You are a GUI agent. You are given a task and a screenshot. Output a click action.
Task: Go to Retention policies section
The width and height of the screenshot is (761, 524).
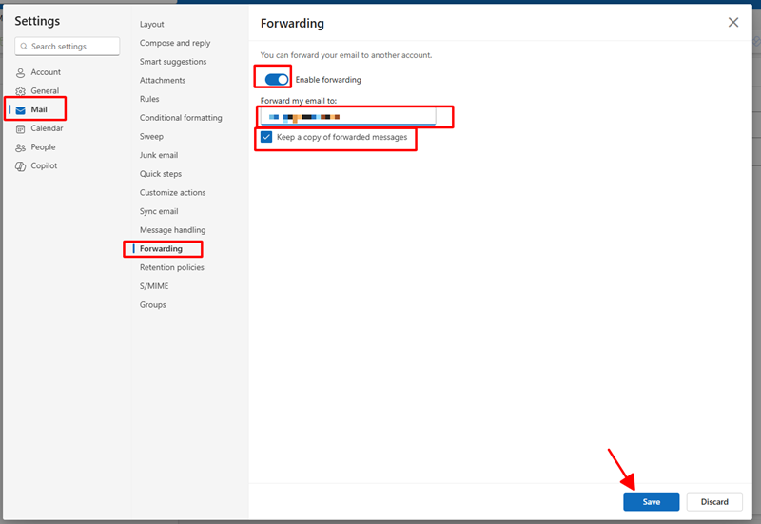click(x=171, y=267)
